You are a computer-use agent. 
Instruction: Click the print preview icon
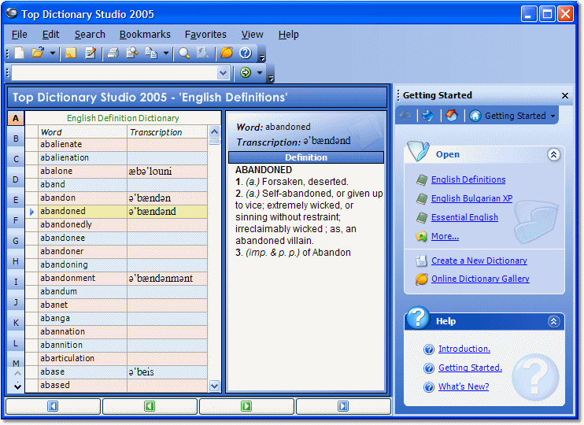(132, 53)
